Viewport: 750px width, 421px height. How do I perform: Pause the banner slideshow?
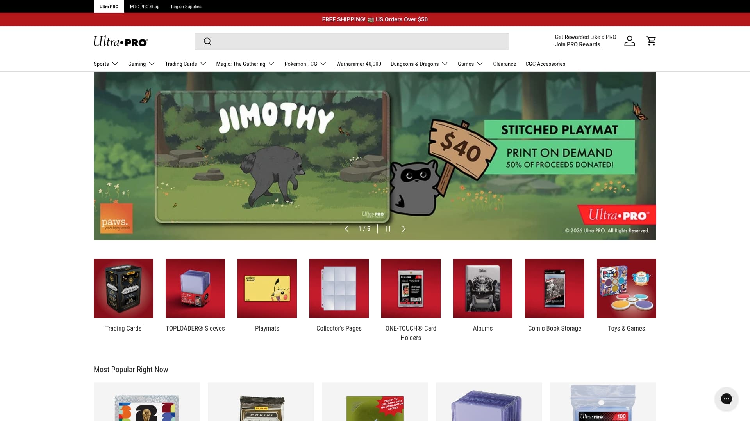388,229
